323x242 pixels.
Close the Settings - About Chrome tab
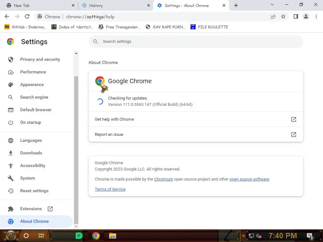point(224,6)
